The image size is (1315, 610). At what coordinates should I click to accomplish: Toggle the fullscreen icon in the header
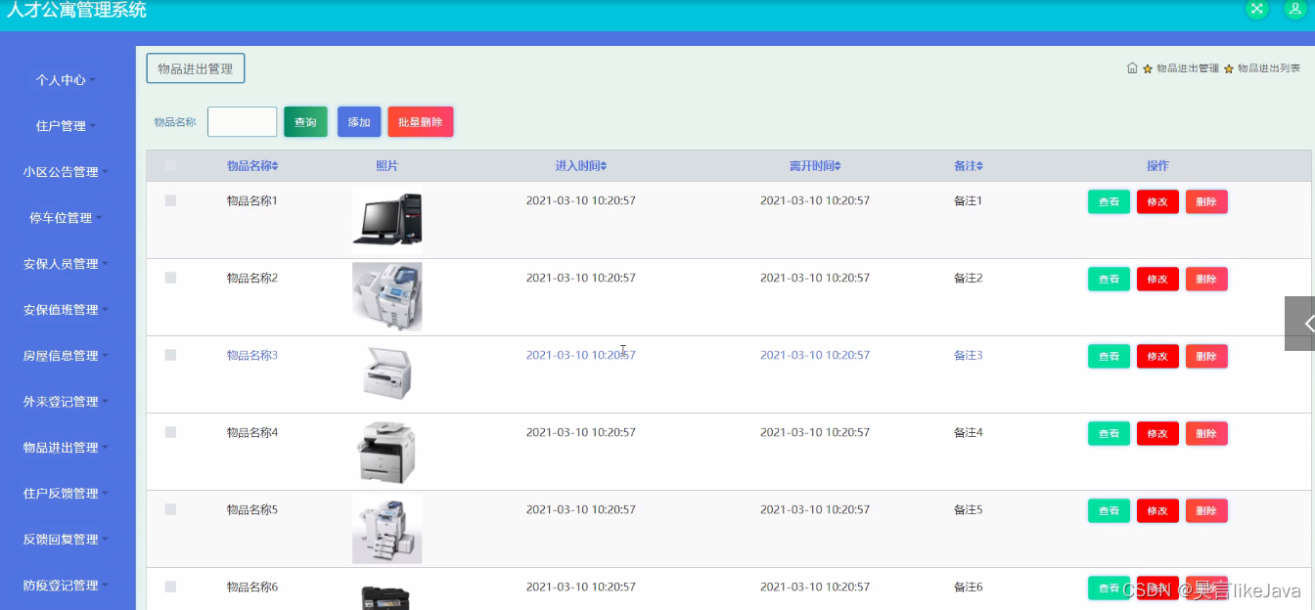click(x=1257, y=8)
